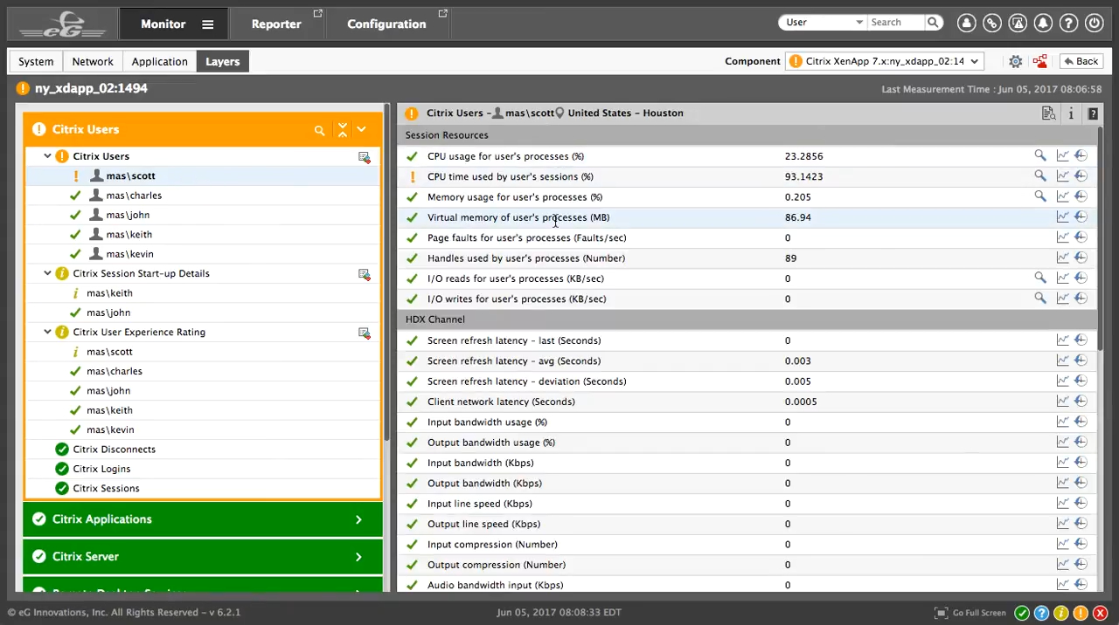
Task: Click the notification bell icon
Action: coord(1043,24)
